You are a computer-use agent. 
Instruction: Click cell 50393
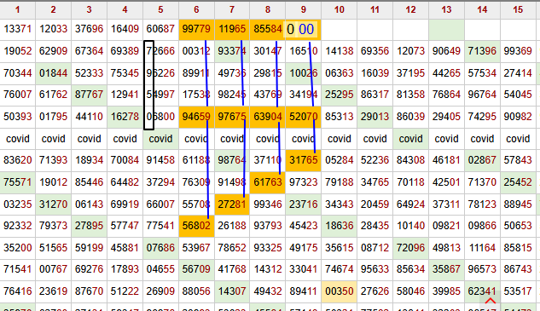(x=18, y=117)
